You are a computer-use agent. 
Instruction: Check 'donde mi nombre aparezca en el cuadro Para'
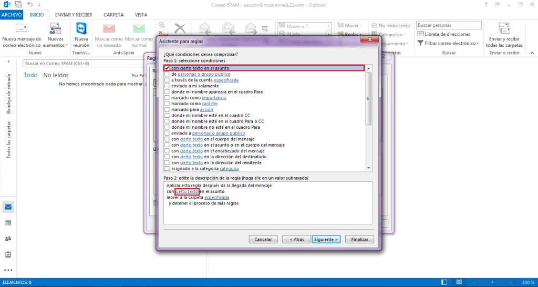[x=167, y=91]
